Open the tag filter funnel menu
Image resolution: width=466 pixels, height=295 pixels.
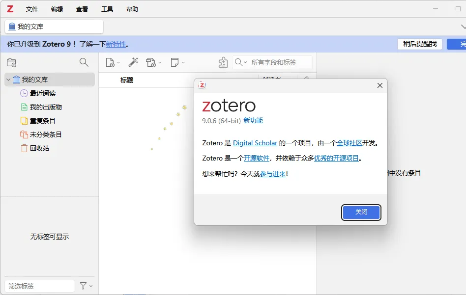86,286
